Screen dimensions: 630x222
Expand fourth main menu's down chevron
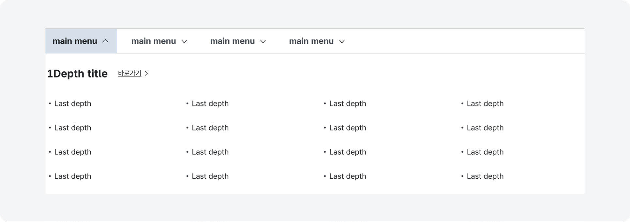coord(342,41)
